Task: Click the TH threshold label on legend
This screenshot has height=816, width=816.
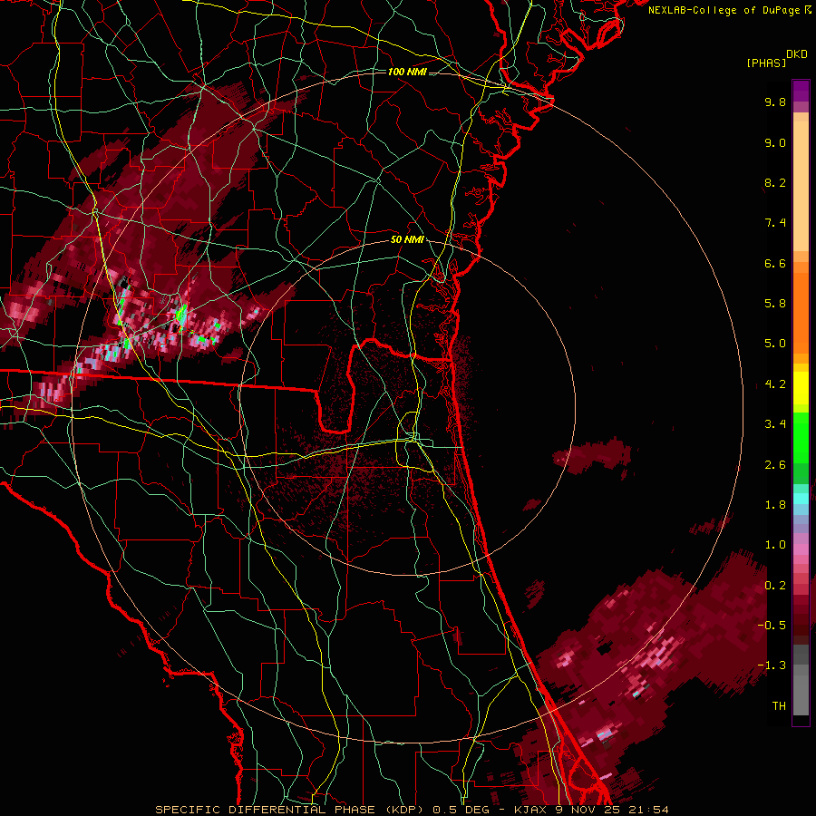Action: click(779, 706)
